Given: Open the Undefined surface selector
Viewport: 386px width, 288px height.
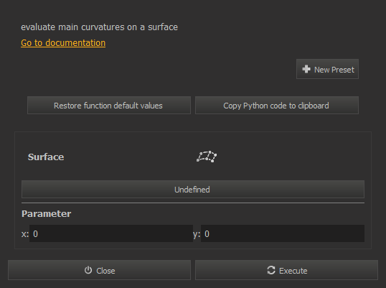Looking at the screenshot, I should 193,189.
